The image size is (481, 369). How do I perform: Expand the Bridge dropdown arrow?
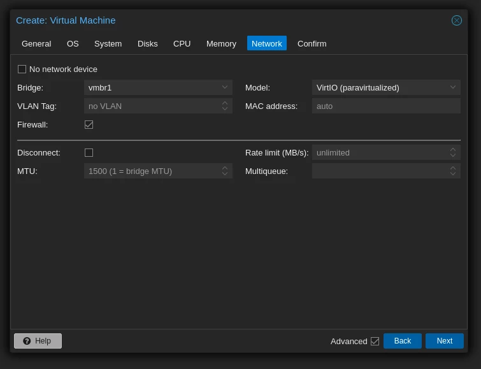[225, 87]
